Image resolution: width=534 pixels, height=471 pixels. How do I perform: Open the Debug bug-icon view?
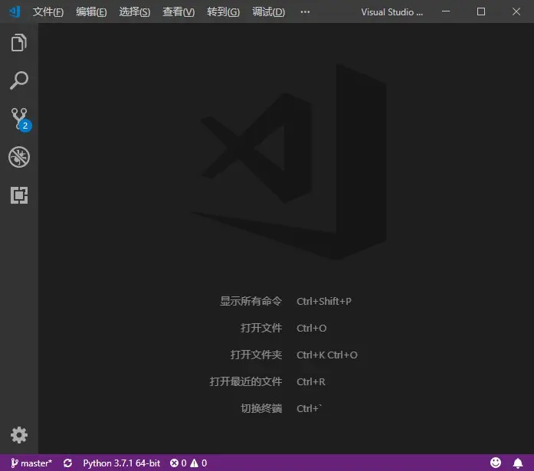[19, 157]
